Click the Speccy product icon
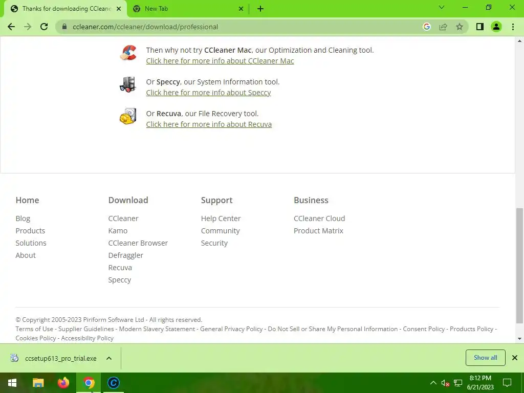 128,84
